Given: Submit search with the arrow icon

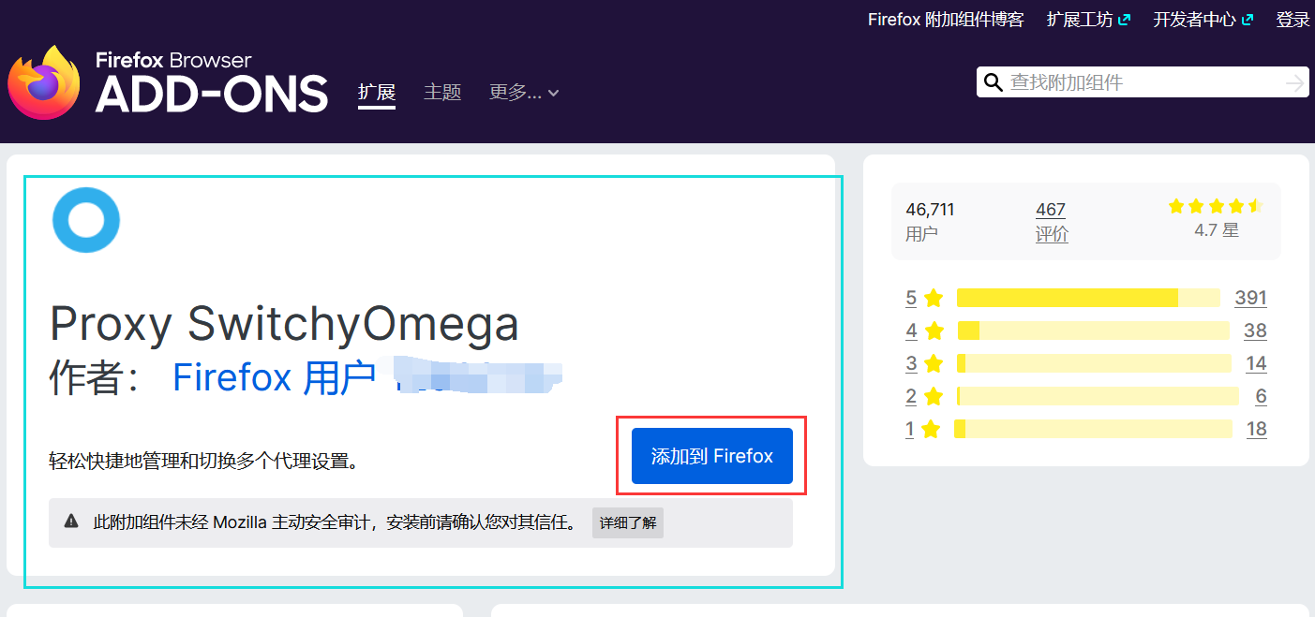Looking at the screenshot, I should coord(1295,83).
